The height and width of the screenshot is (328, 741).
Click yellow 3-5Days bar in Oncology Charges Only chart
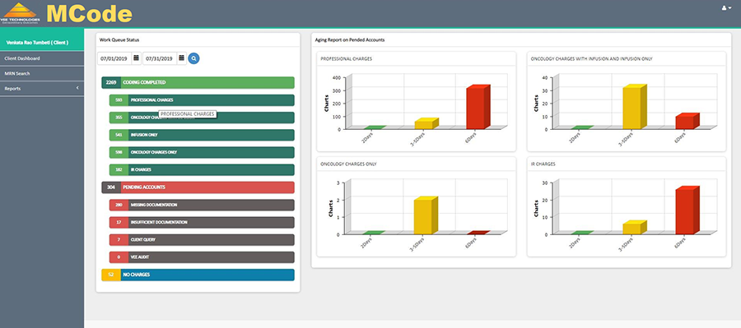click(x=426, y=215)
